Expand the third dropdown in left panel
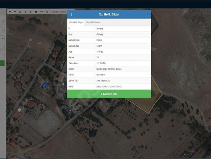 click(3, 38)
